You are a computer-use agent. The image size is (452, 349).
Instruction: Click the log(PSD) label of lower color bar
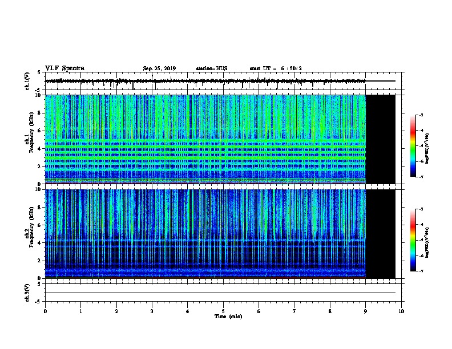pyautogui.click(x=427, y=242)
